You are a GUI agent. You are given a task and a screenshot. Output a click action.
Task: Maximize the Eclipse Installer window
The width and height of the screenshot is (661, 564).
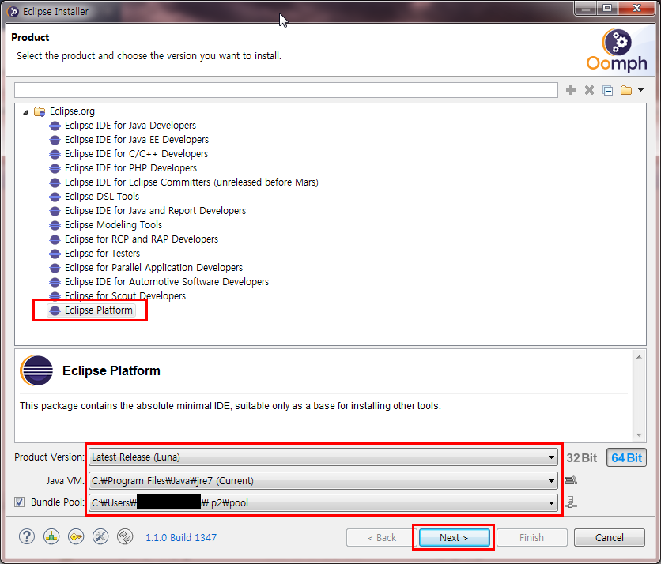click(607, 8)
